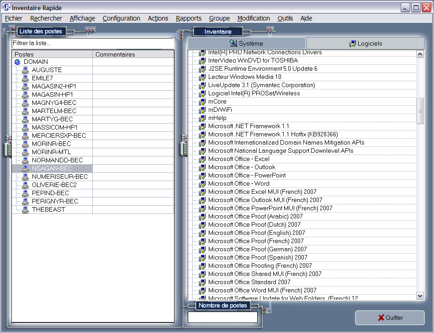
Task: Click the J2SE Runtime Environment software icon
Action: [202, 69]
